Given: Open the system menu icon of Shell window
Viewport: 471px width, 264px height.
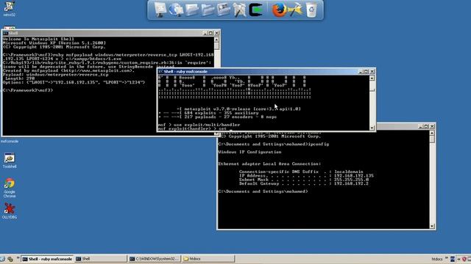Looking at the screenshot, I should [x=5, y=33].
